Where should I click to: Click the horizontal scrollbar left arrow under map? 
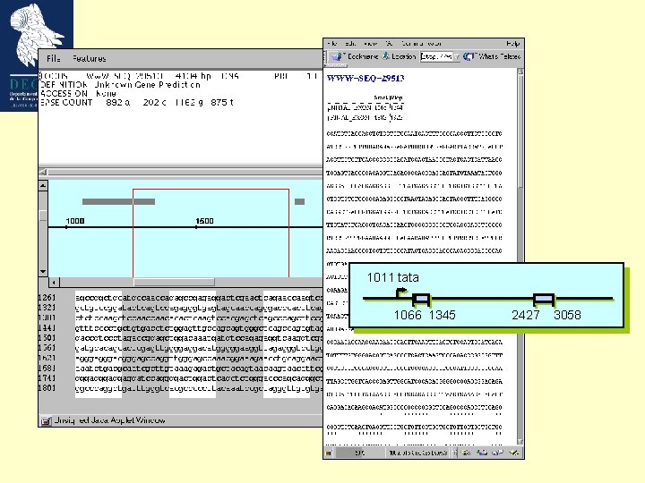point(54,282)
